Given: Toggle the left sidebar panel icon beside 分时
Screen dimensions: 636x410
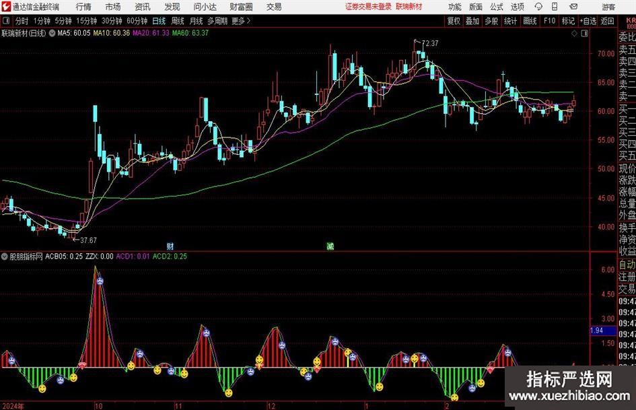Looking at the screenshot, I should click(x=6, y=21).
